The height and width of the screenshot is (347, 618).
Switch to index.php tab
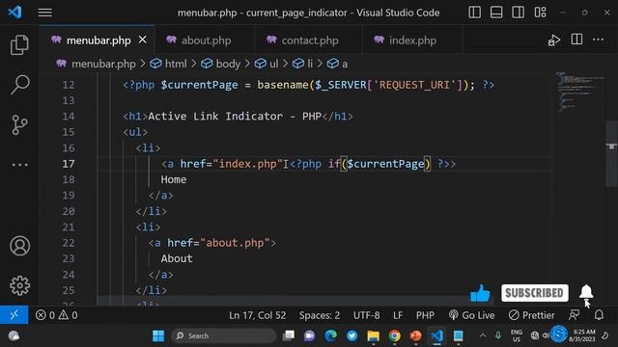412,40
